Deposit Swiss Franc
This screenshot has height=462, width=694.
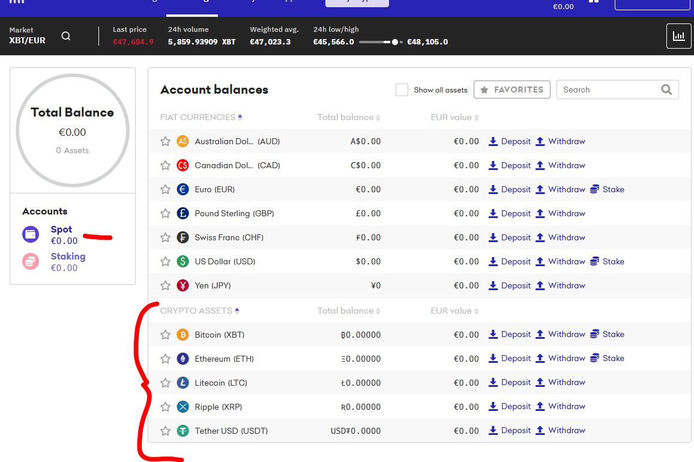click(x=510, y=237)
